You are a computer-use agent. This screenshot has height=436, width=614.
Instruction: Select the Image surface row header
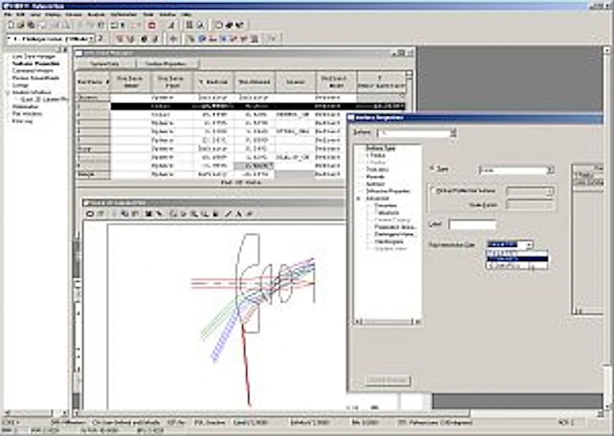(93, 174)
